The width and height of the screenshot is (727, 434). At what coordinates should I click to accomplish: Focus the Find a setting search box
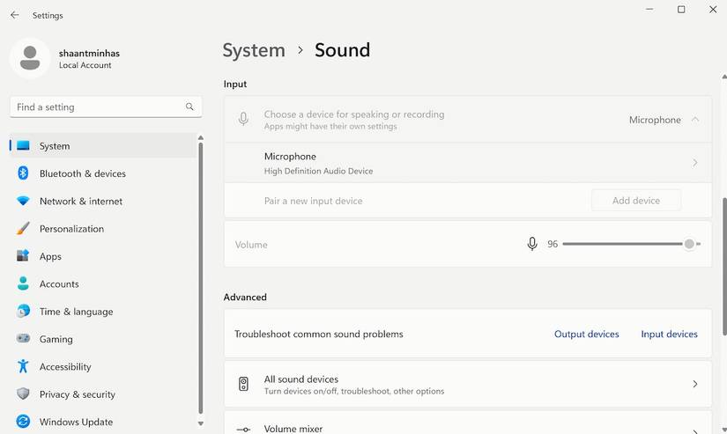coord(97,107)
